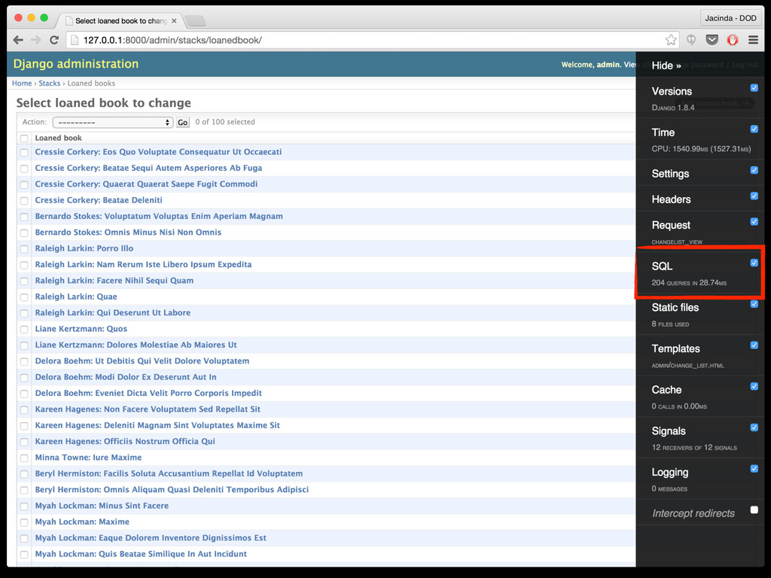This screenshot has height=578, width=771.
Task: Check the 'Beatae Deleniti' row checkbox
Action: [24, 200]
